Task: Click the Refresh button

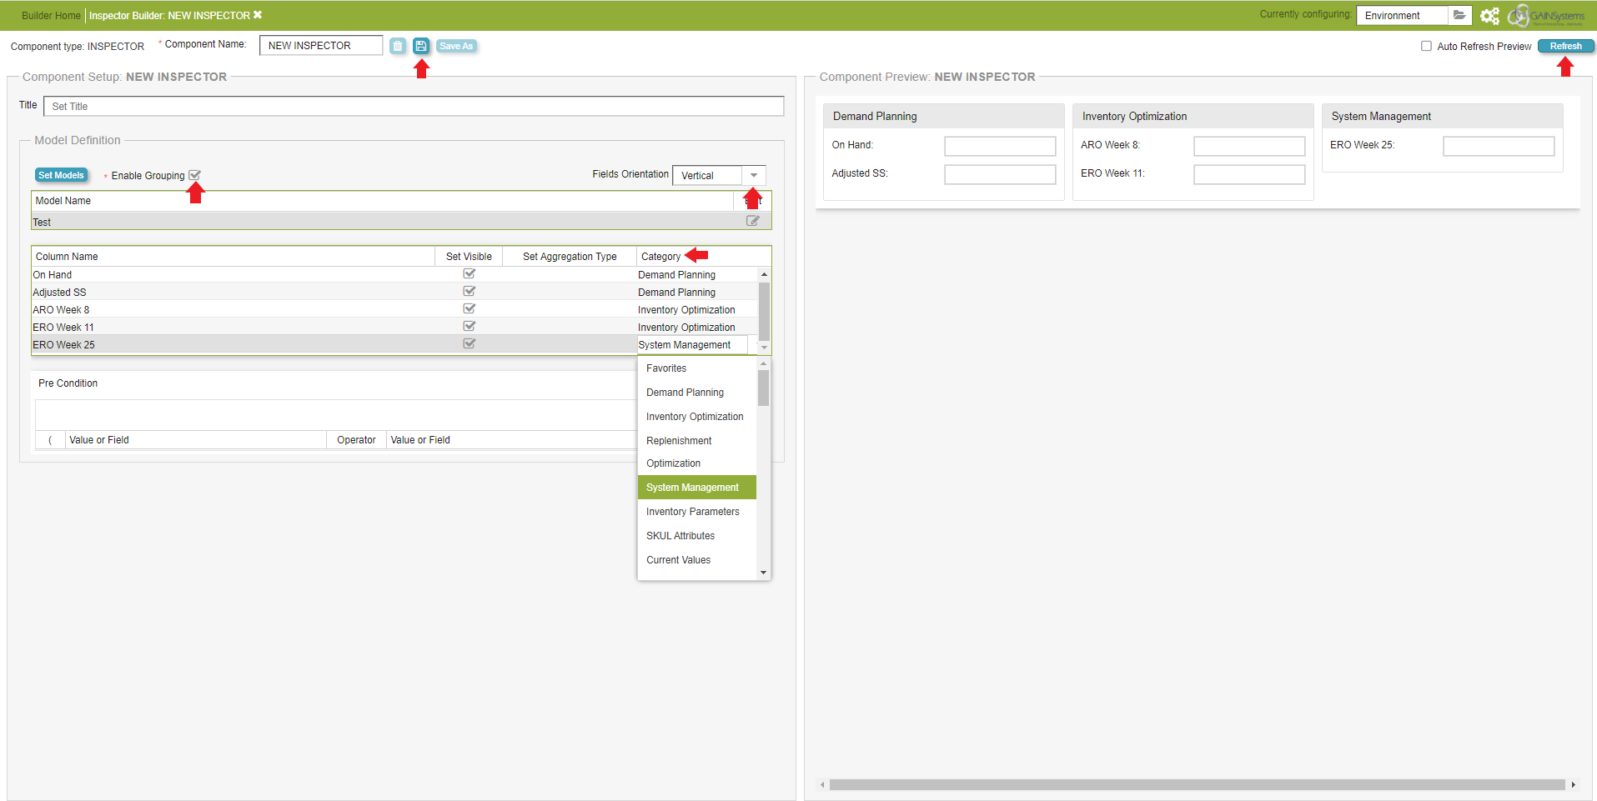Action: click(1565, 47)
